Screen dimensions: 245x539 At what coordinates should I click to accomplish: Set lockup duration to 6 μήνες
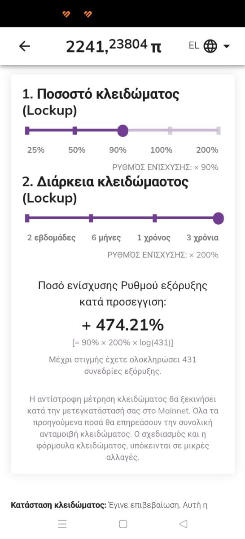click(91, 218)
